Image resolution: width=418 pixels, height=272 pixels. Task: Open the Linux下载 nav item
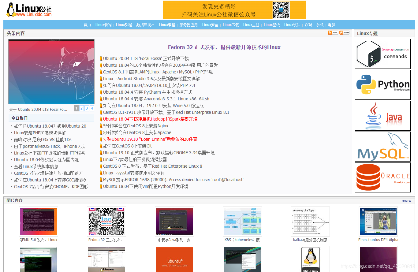[x=231, y=25]
